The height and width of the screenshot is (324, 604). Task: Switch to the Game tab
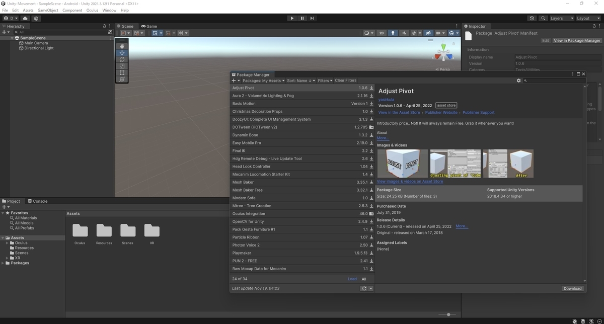click(149, 26)
